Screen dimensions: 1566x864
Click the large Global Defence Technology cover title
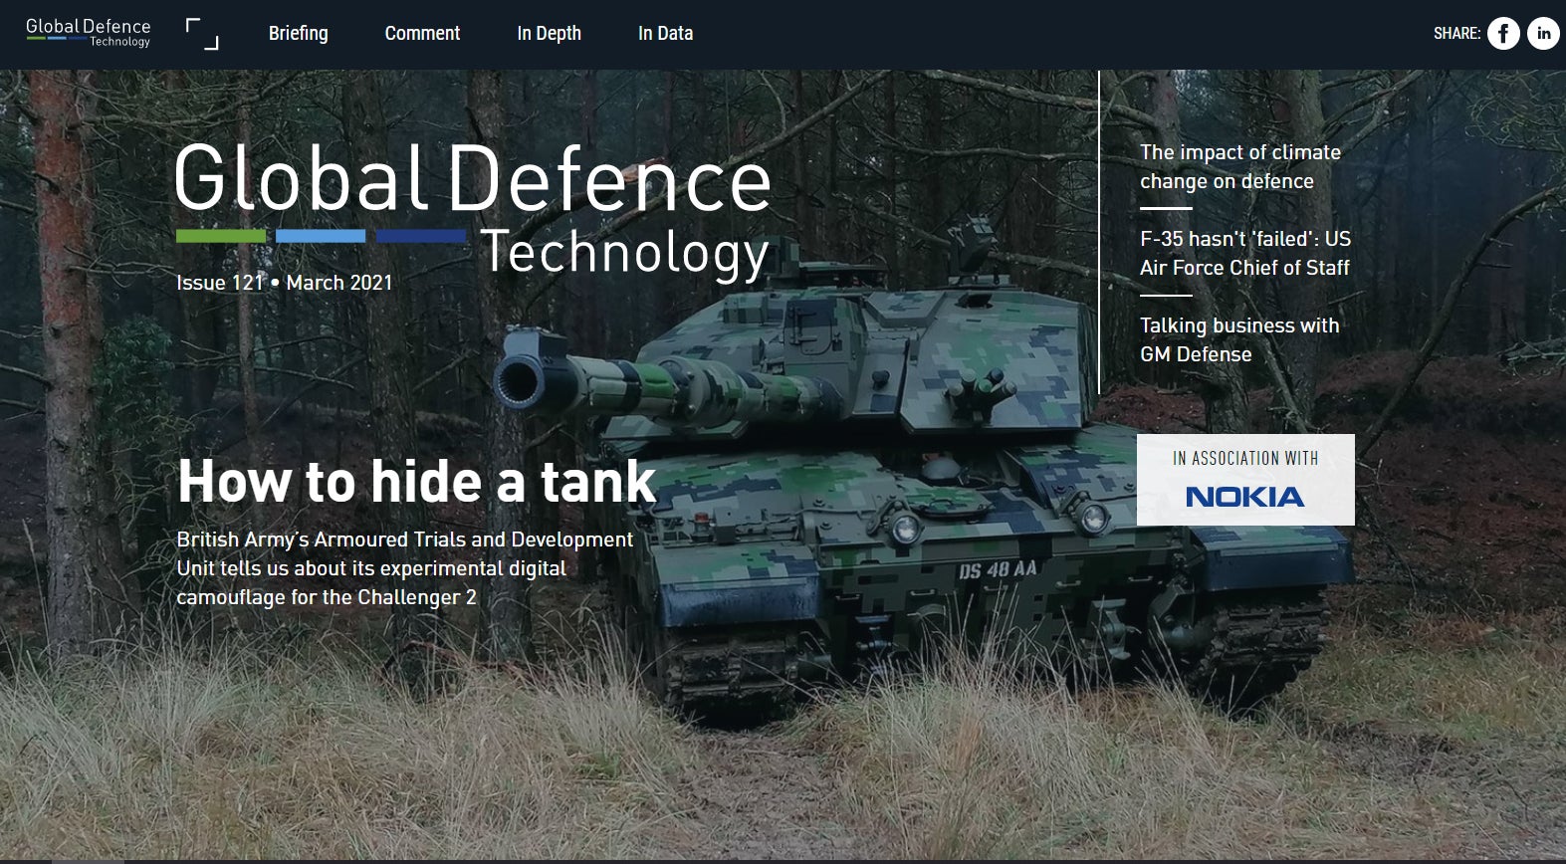pos(473,179)
